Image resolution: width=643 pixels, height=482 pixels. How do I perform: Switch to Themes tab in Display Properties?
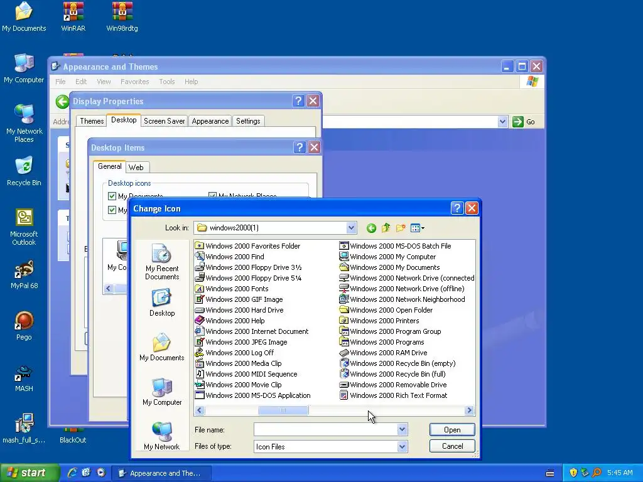92,121
